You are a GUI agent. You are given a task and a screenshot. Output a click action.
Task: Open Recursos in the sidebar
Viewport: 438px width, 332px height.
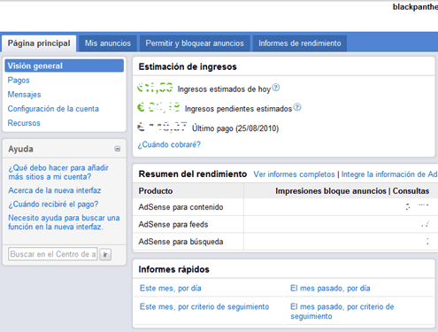(x=24, y=123)
